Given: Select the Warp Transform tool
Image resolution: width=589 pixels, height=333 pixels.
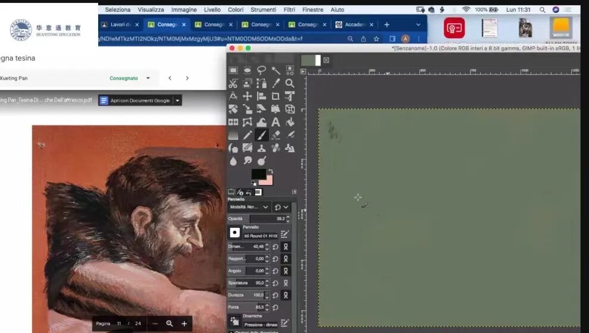Looking at the screenshot, I should click(261, 122).
